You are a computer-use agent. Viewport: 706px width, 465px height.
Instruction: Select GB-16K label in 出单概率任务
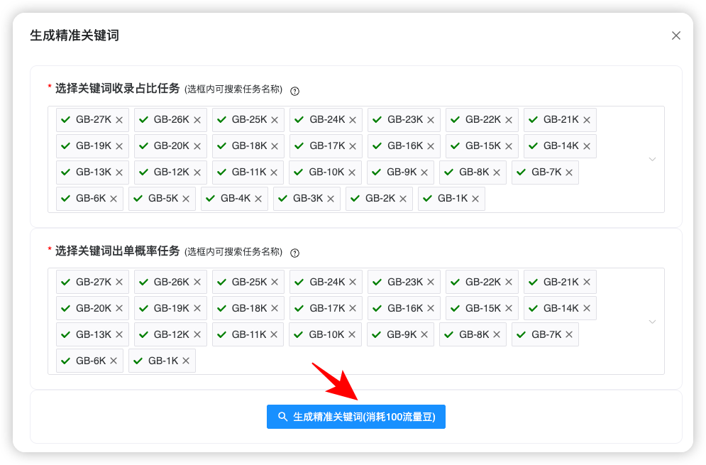tap(405, 307)
